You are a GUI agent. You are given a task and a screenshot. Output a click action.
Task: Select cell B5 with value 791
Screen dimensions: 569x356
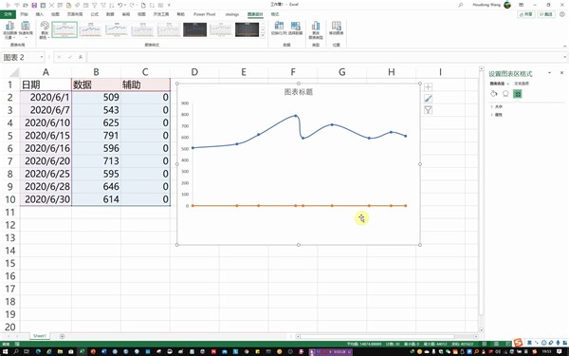pos(96,136)
